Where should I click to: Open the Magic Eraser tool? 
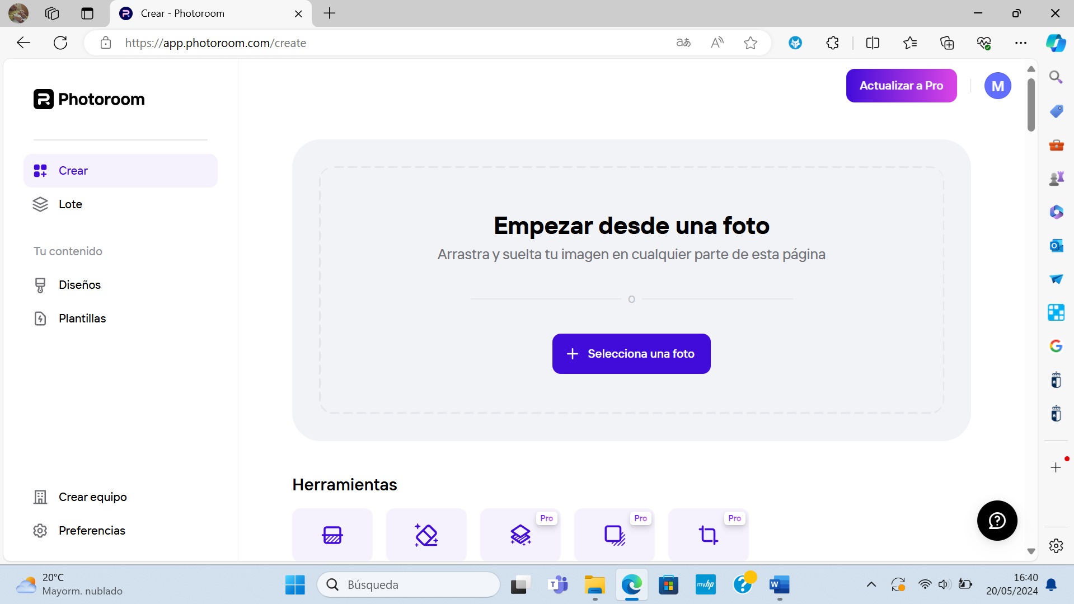tap(426, 535)
